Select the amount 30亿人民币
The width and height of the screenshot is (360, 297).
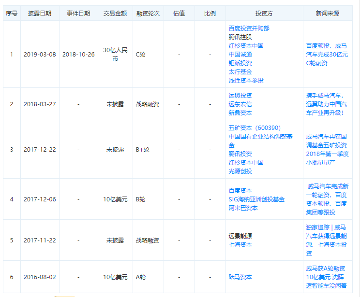(x=115, y=54)
